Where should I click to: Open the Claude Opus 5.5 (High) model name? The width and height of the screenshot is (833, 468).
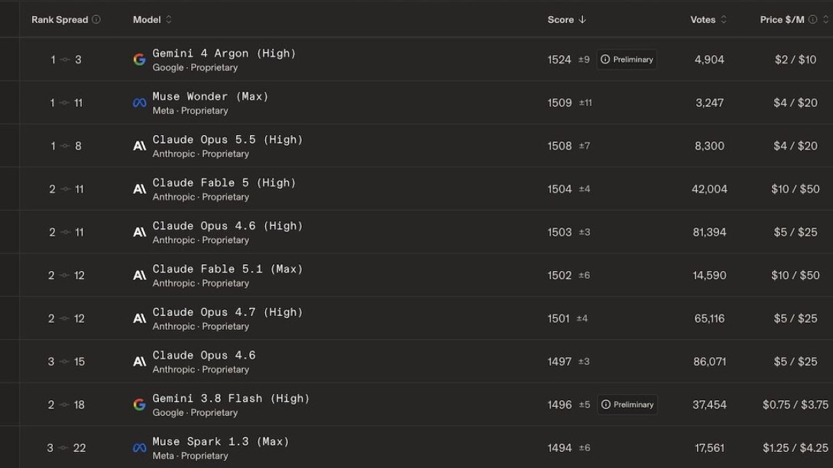coord(228,139)
